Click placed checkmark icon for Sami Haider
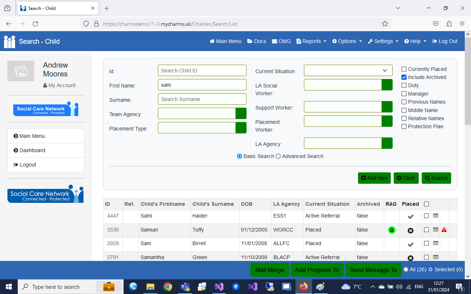The width and height of the screenshot is (471, 294). click(x=411, y=216)
